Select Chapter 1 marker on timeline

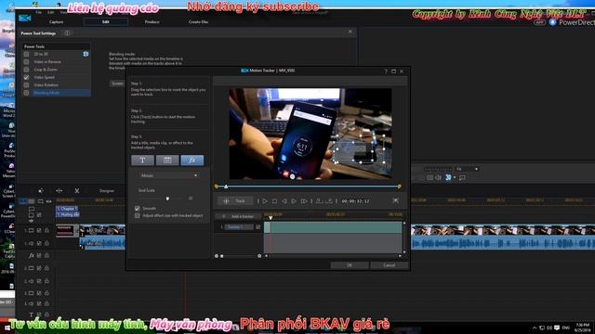tap(68, 209)
